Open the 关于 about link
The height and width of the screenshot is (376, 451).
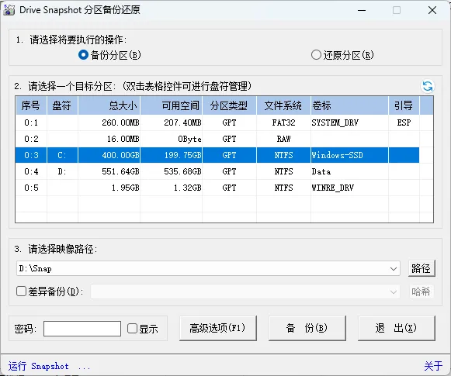[x=433, y=366]
